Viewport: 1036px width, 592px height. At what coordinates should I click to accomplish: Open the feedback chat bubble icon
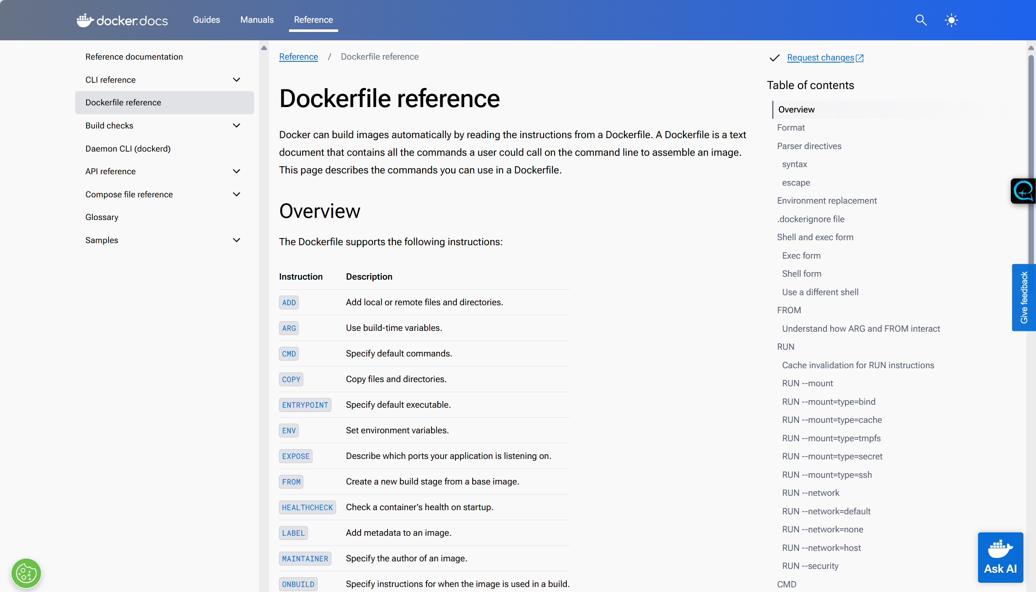[1023, 191]
